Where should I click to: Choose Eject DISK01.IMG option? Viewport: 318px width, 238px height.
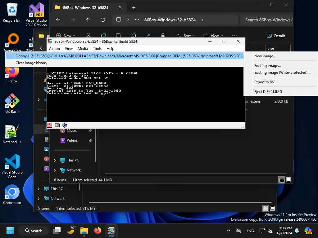(x=268, y=92)
